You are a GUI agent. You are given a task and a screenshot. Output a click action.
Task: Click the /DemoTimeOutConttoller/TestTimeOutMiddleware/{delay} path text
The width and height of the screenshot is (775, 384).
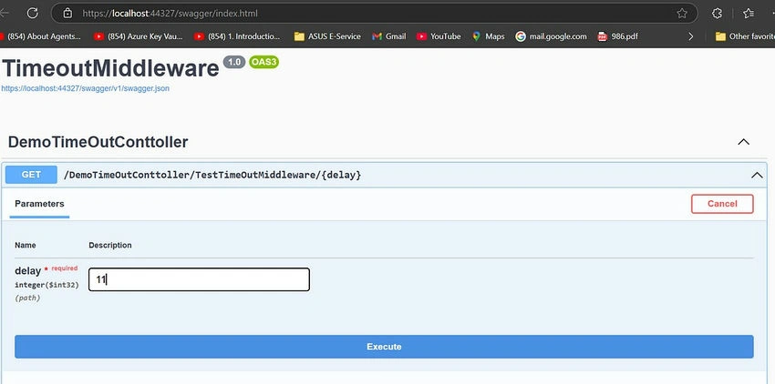212,175
